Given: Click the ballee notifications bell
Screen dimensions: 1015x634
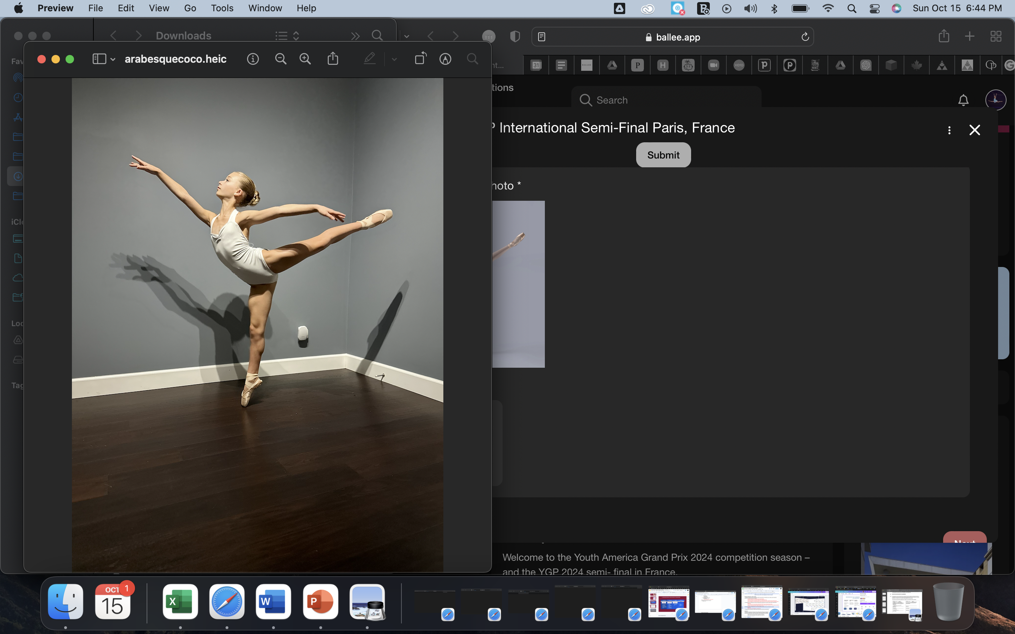Looking at the screenshot, I should click(x=963, y=100).
